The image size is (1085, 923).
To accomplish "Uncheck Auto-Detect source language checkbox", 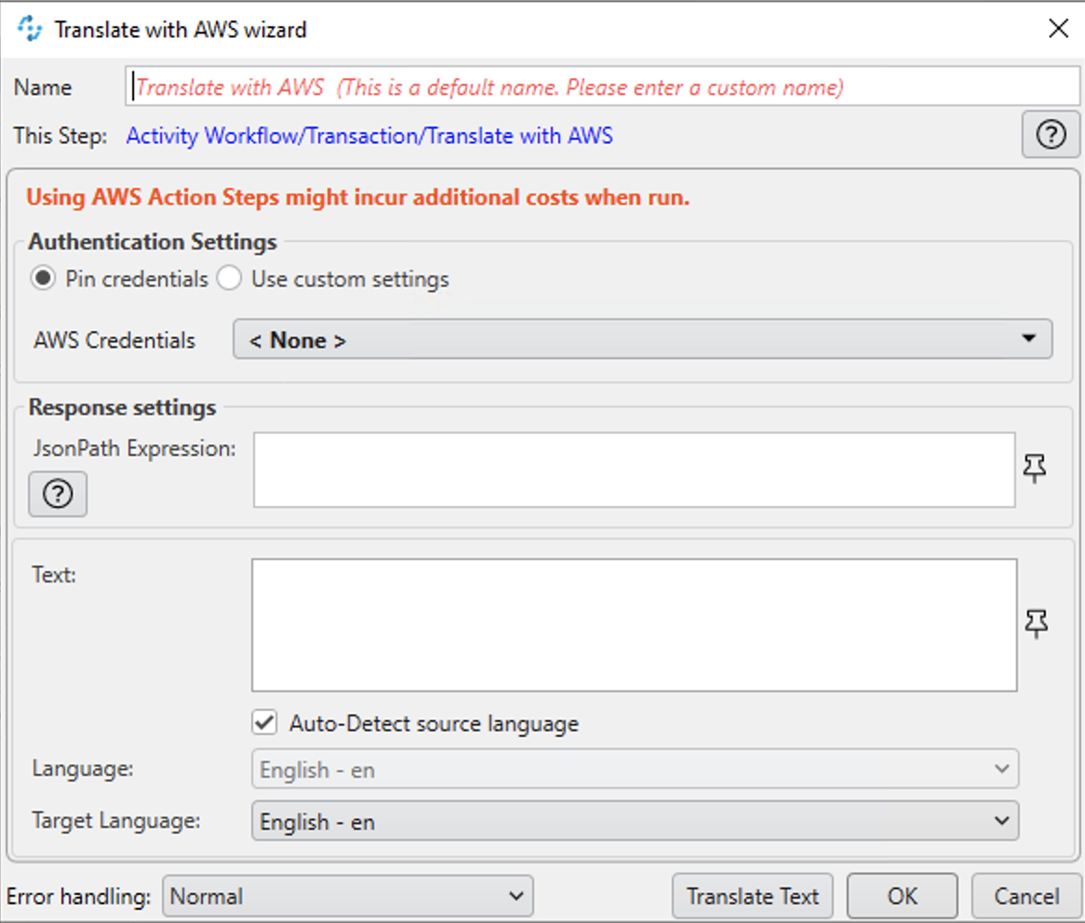I will pyautogui.click(x=265, y=723).
